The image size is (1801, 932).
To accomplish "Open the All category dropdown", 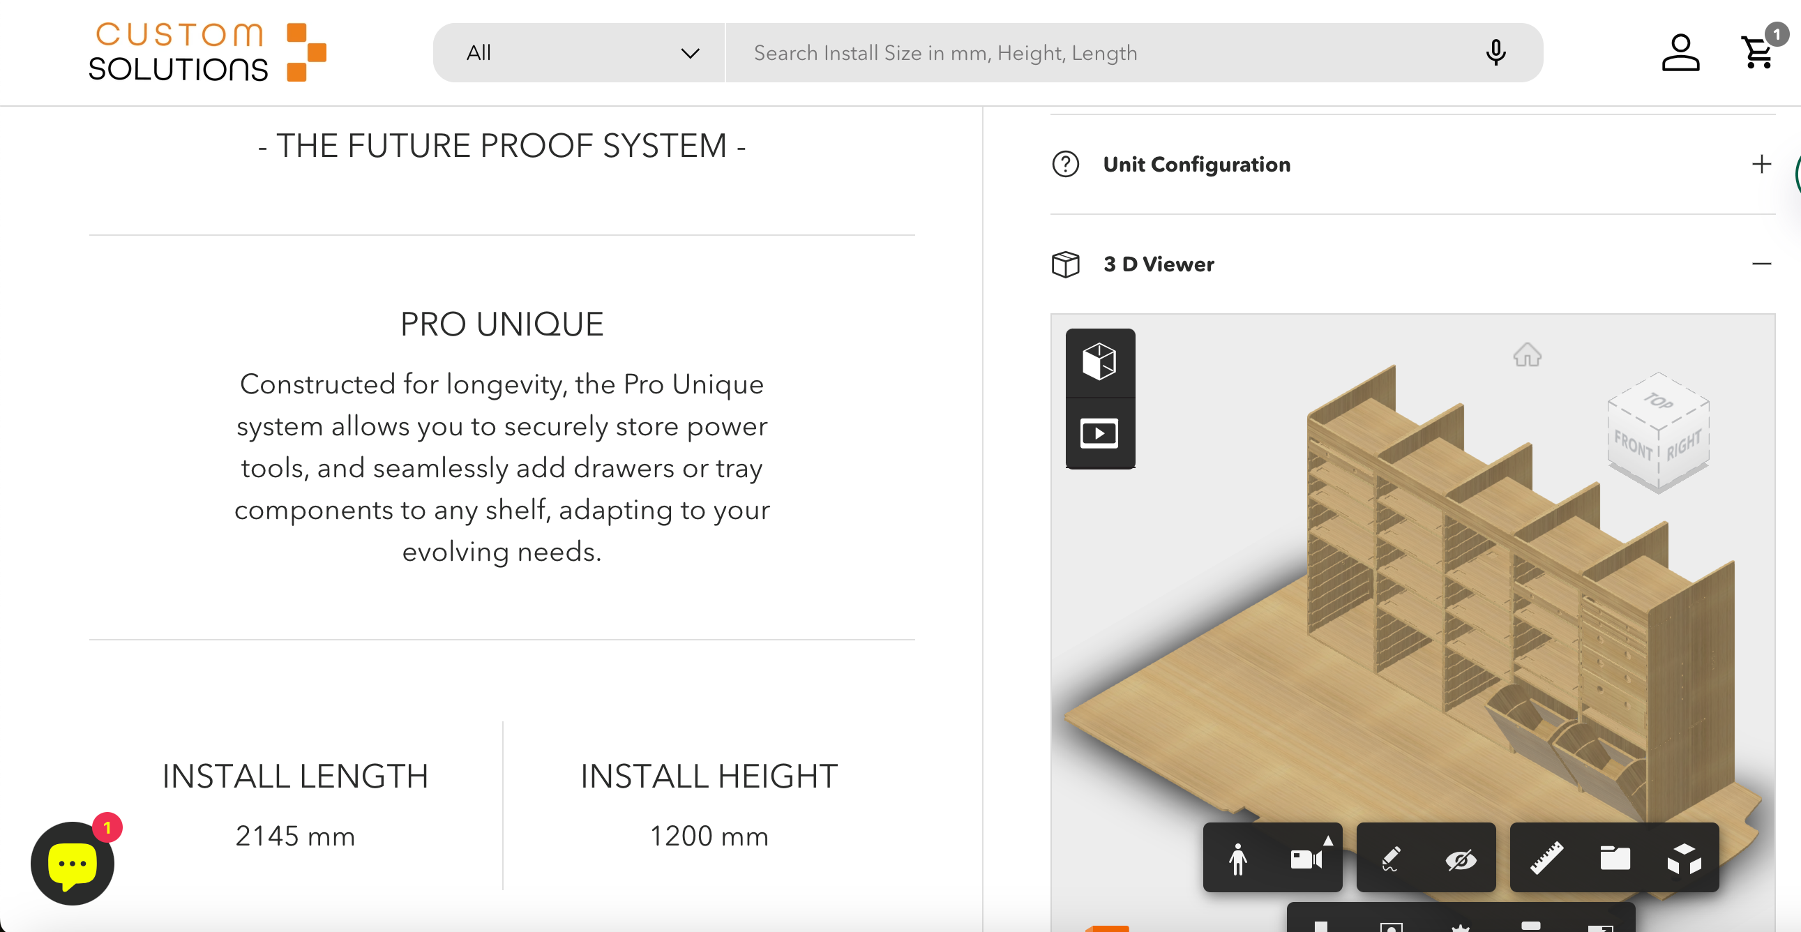I will [580, 53].
